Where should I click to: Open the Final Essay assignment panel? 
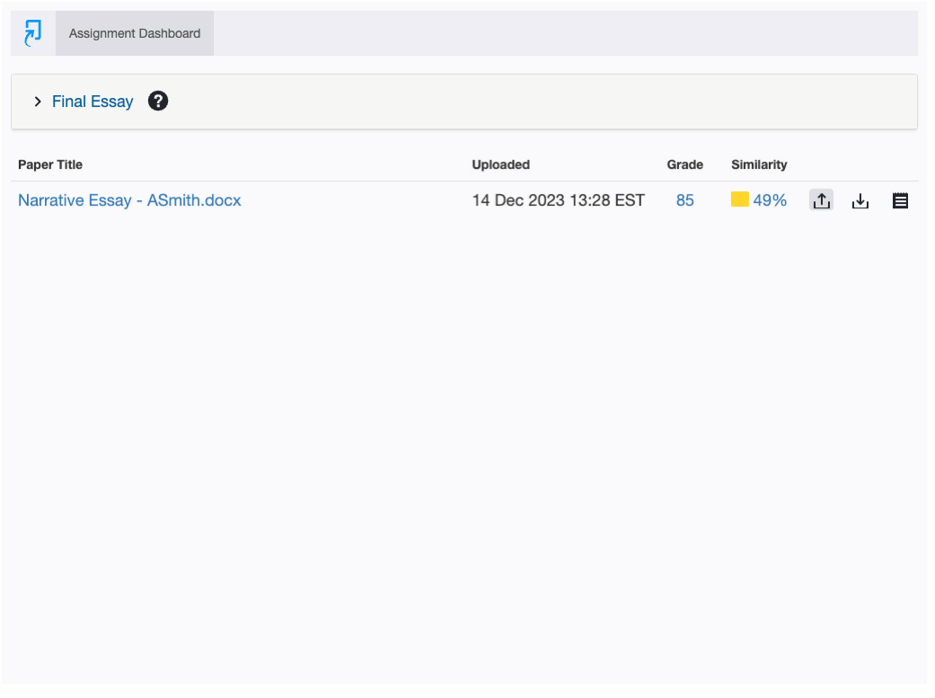point(93,102)
